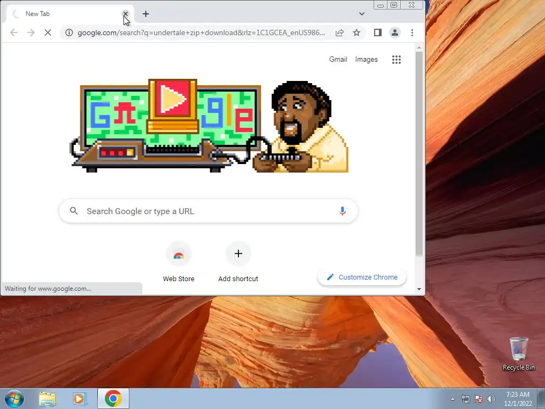Screen dimensions: 545x409
Task: Click the Search Google or type a URL box
Action: (x=209, y=211)
